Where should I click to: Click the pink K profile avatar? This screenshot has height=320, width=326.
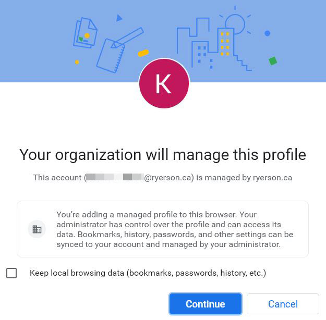164,84
